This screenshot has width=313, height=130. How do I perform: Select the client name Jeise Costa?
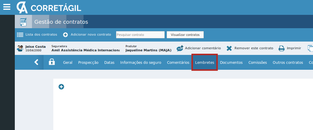tap(36, 47)
